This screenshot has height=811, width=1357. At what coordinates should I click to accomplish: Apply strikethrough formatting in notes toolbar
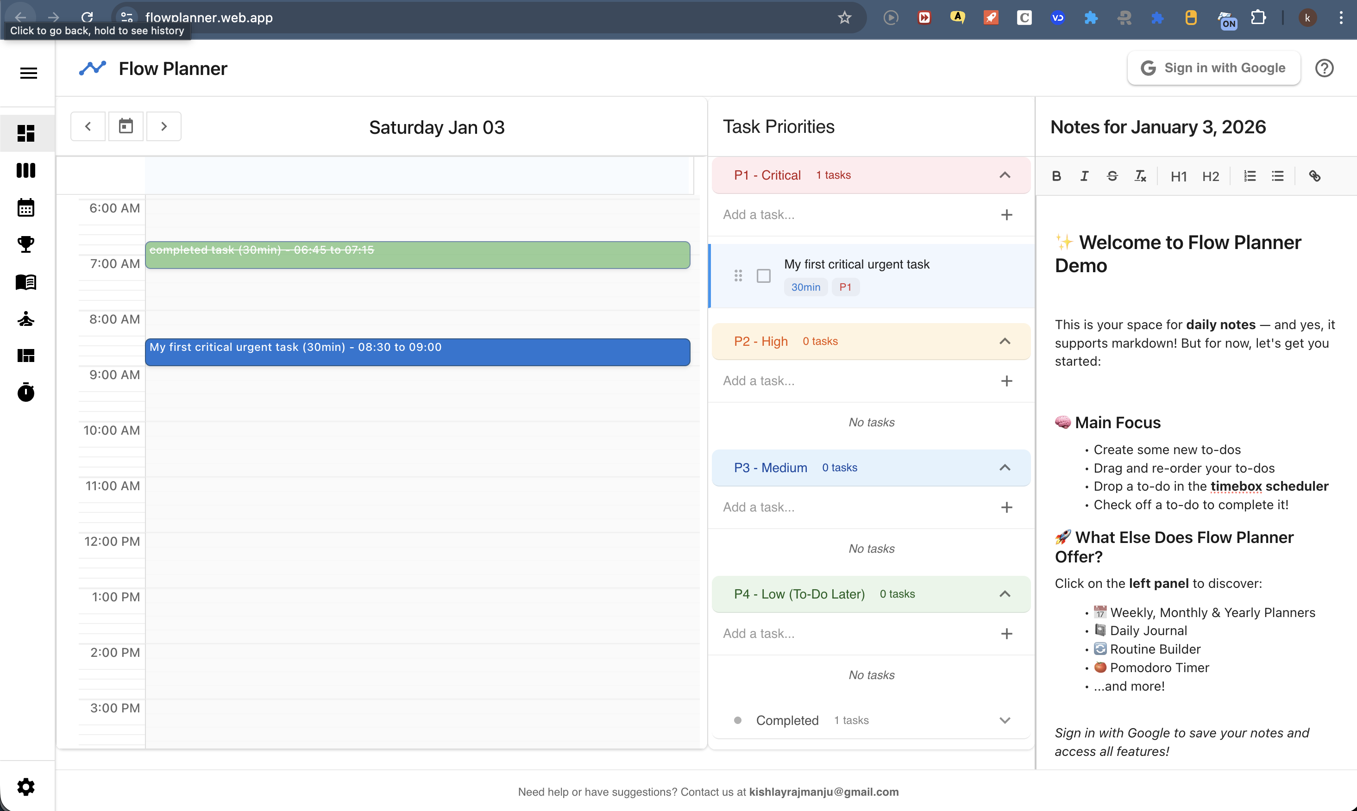pos(1112,175)
